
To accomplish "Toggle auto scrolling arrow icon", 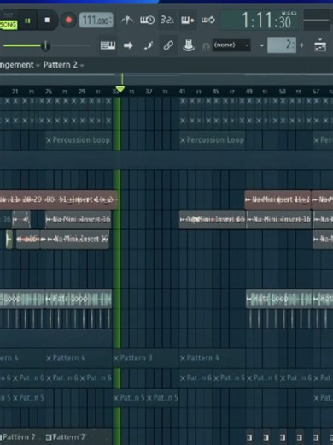I will click(x=128, y=45).
